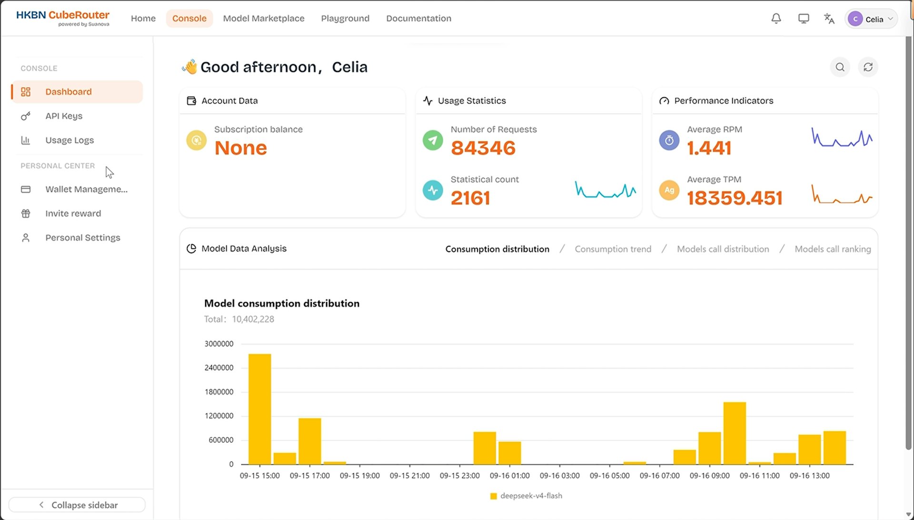The height and width of the screenshot is (520, 914).
Task: Click the dashboard search magnifier icon
Action: (840, 67)
